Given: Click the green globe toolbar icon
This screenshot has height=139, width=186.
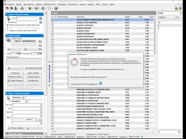Looking at the screenshot, I should click(56, 8).
